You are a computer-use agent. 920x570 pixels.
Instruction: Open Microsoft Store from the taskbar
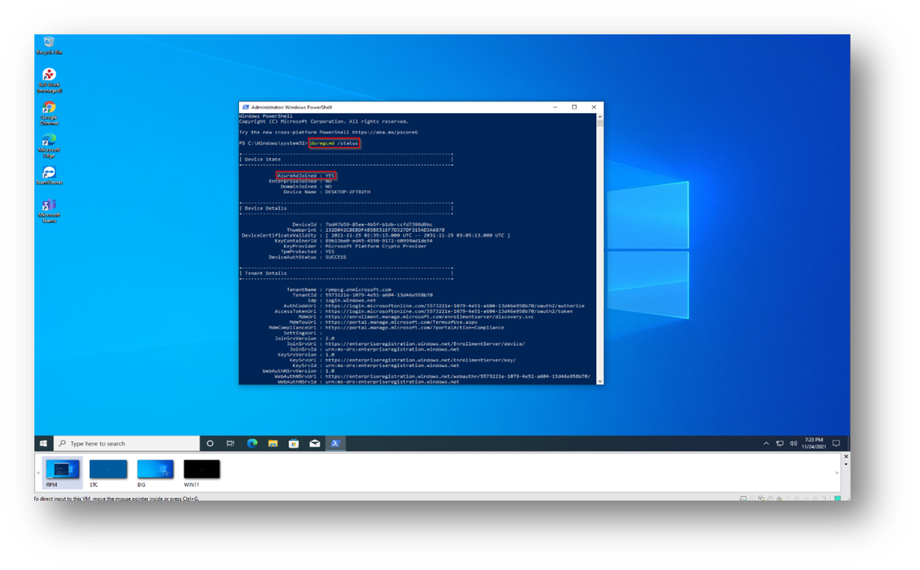click(293, 443)
